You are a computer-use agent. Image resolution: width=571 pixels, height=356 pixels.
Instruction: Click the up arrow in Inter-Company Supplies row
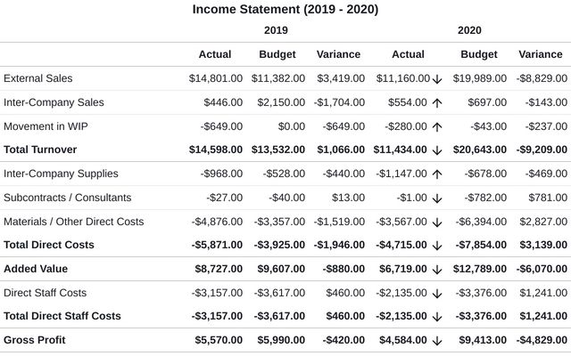pyautogui.click(x=437, y=174)
